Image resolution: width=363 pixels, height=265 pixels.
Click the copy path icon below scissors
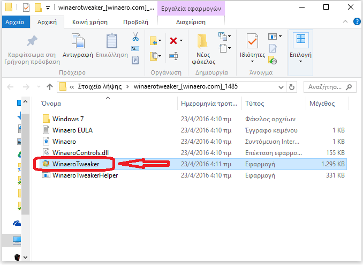point(135,48)
